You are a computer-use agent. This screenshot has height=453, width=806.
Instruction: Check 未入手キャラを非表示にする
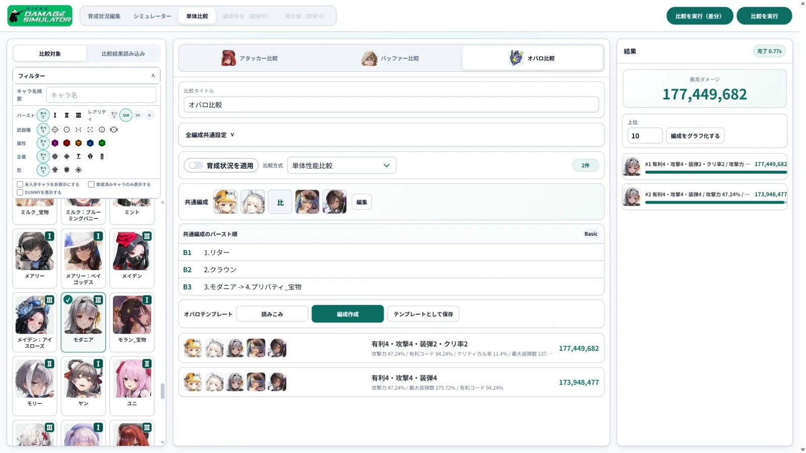[20, 184]
